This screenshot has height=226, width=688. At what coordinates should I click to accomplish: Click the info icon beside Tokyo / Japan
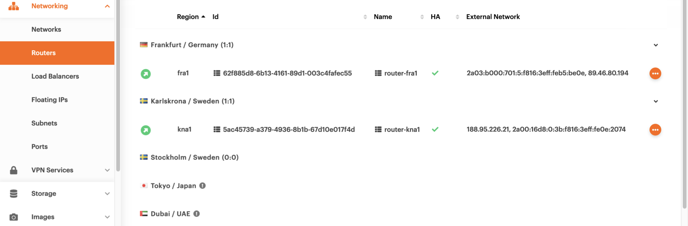point(202,186)
